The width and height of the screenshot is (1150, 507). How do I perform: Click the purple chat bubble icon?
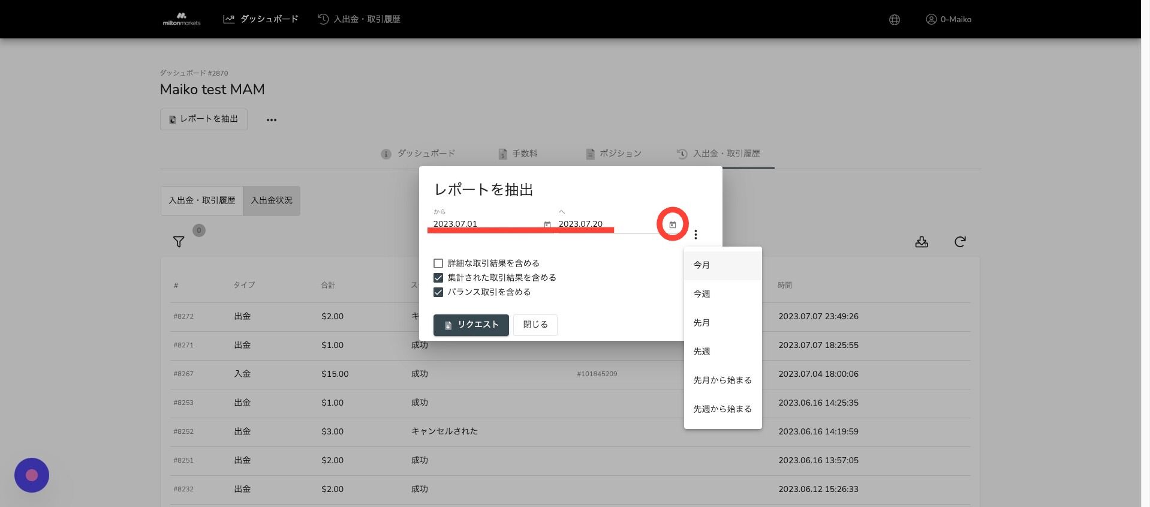point(32,475)
